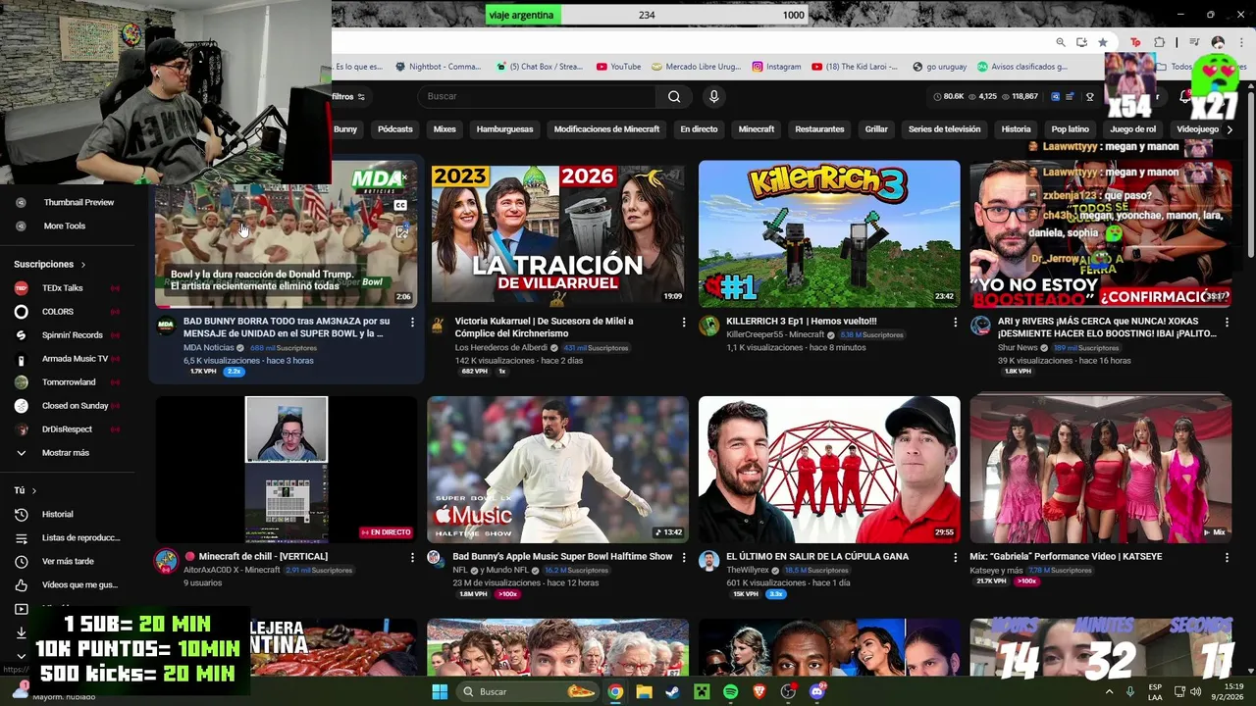Image resolution: width=1256 pixels, height=706 pixels.
Task: Click the Windows taskbar Buscar search box
Action: click(x=530, y=691)
